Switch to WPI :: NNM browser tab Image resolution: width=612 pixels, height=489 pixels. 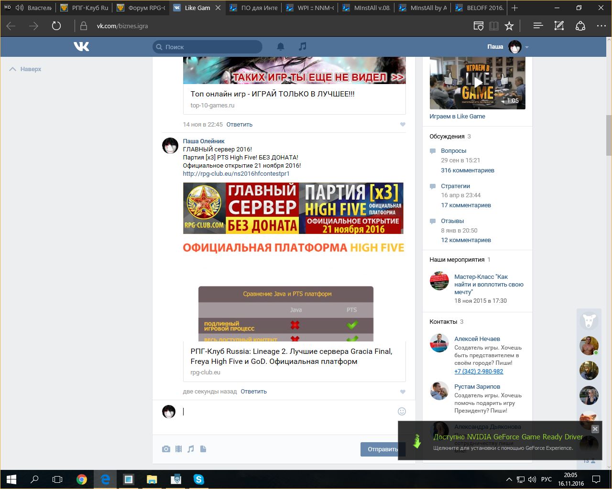(310, 8)
